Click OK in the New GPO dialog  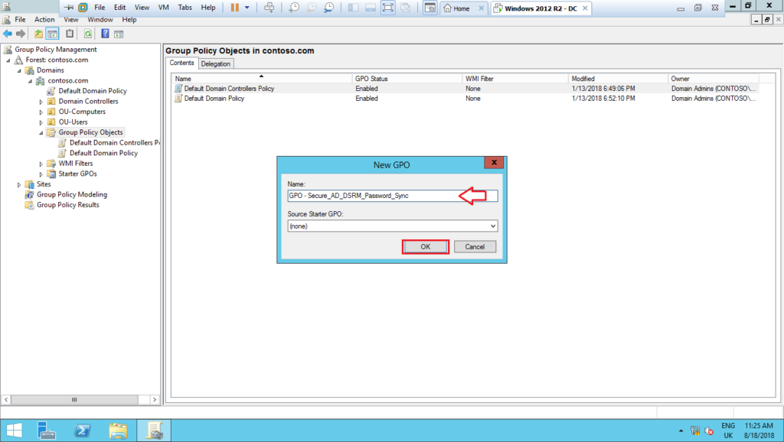pos(425,247)
